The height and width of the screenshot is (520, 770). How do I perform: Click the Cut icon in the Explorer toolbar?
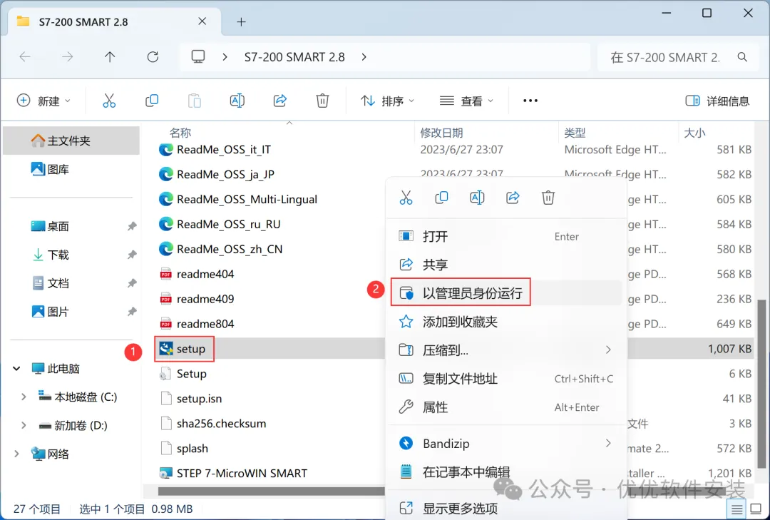tap(109, 101)
